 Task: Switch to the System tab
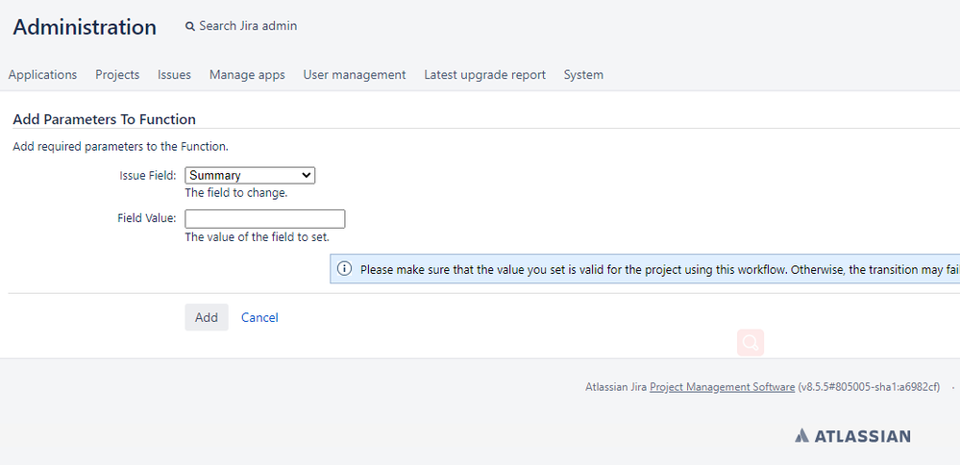[x=583, y=75]
